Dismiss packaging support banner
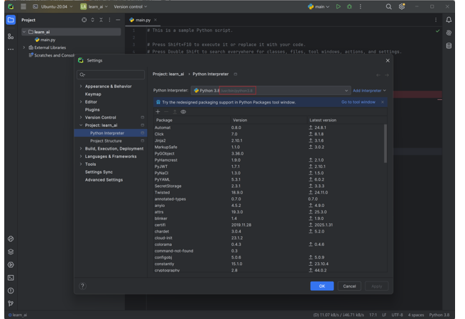The image size is (465, 319). click(383, 102)
